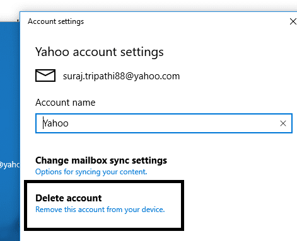Image resolution: width=297 pixels, height=241 pixels.
Task: Open Options for syncing your content link
Action: point(91,172)
